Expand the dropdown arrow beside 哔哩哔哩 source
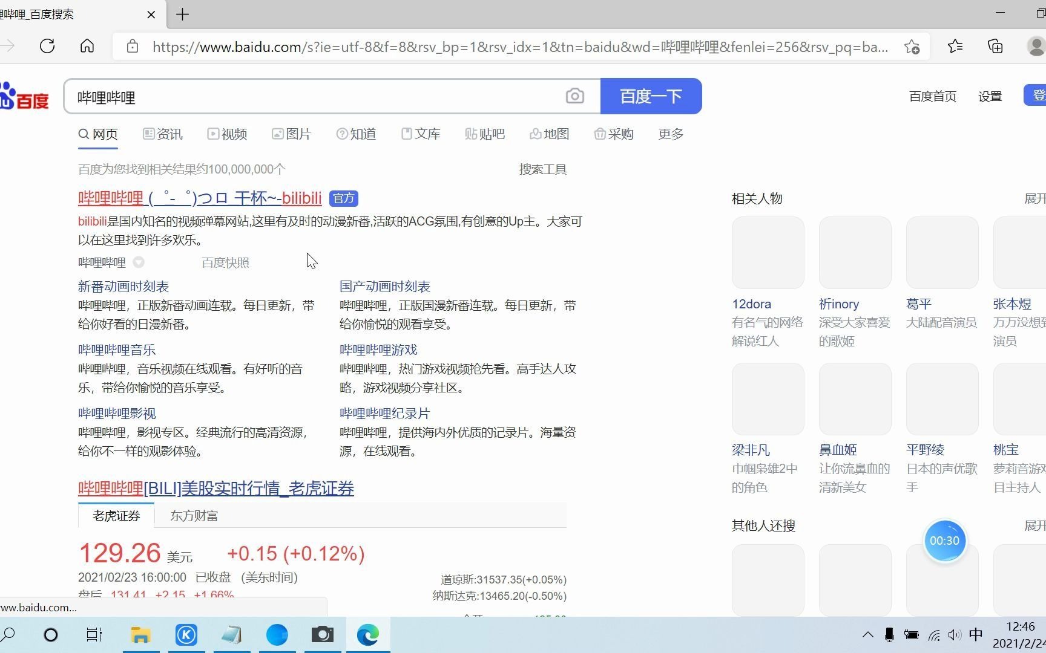Image resolution: width=1046 pixels, height=653 pixels. [139, 262]
